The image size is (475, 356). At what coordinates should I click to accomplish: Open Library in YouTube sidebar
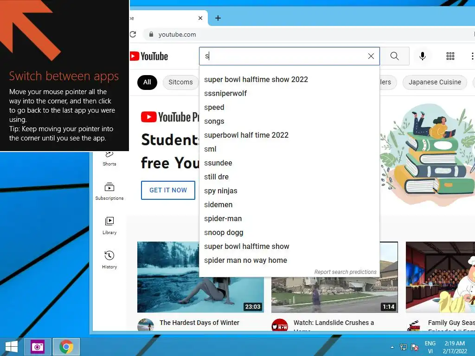coord(109,226)
